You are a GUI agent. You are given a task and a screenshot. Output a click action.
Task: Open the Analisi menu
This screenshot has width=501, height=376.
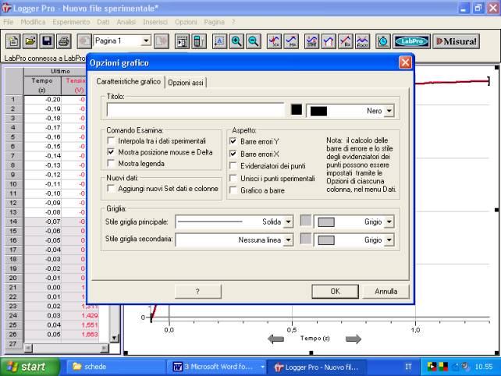click(x=126, y=22)
